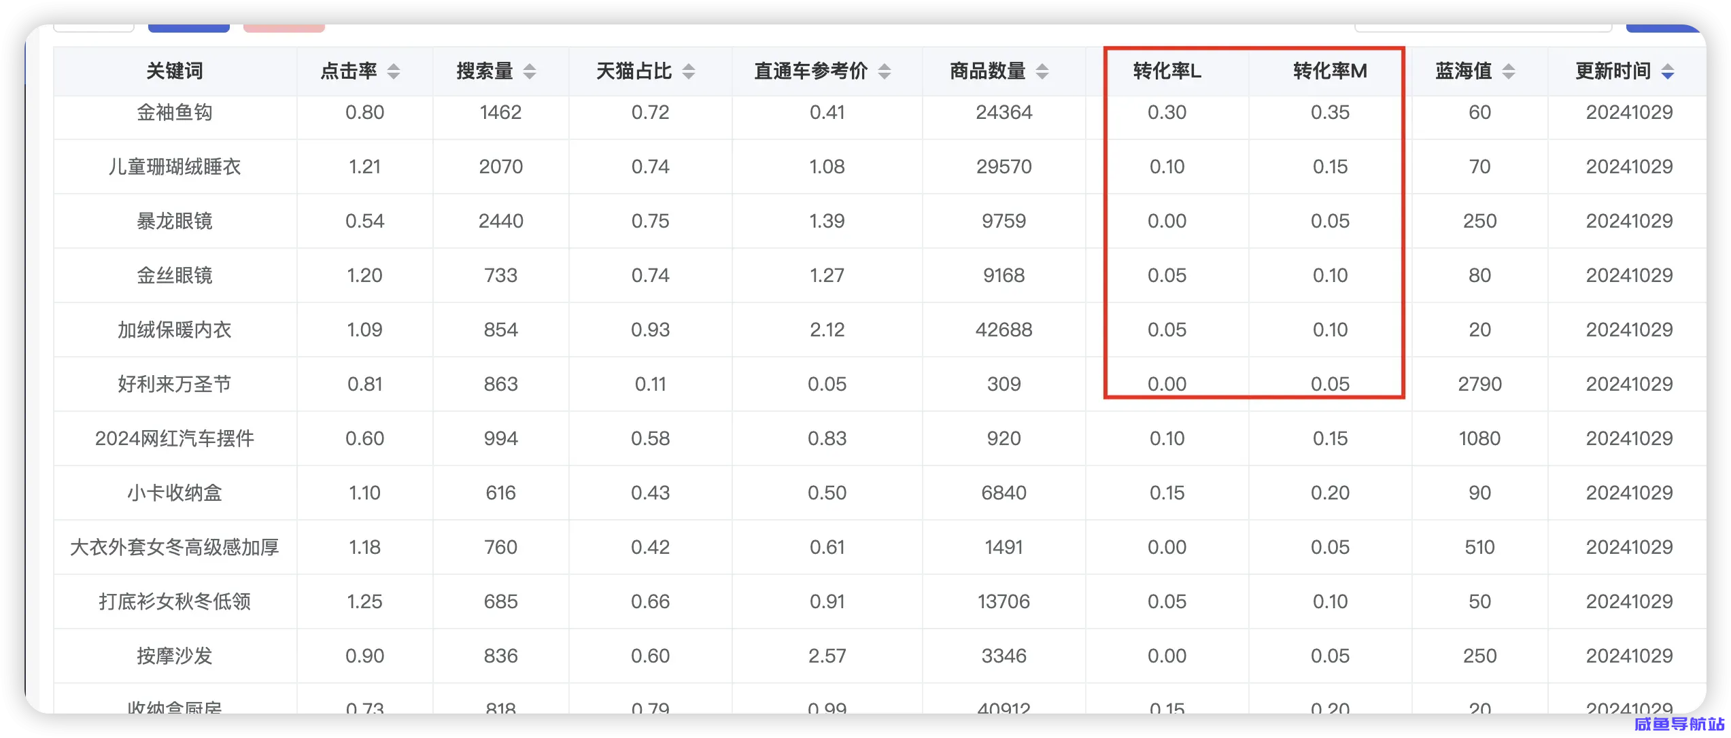1731x738 pixels.
Task: Sort the table by 点击率 column
Action: pos(394,71)
